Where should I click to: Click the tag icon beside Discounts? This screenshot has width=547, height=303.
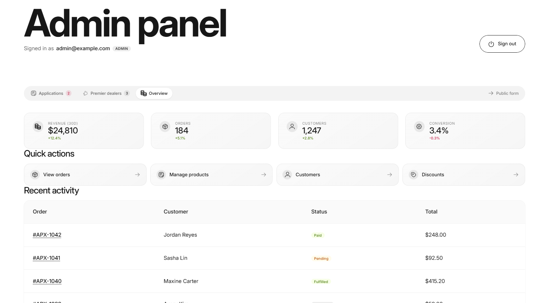414,174
